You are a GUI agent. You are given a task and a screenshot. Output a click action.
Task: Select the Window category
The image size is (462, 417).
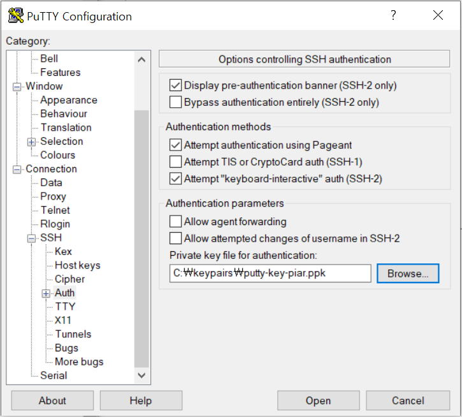[x=44, y=86]
